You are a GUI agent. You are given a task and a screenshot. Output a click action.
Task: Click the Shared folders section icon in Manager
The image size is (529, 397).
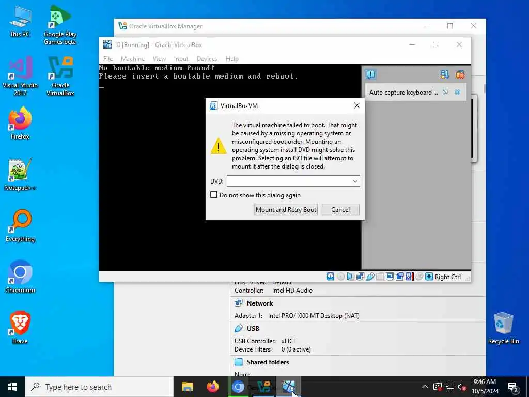pyautogui.click(x=239, y=362)
